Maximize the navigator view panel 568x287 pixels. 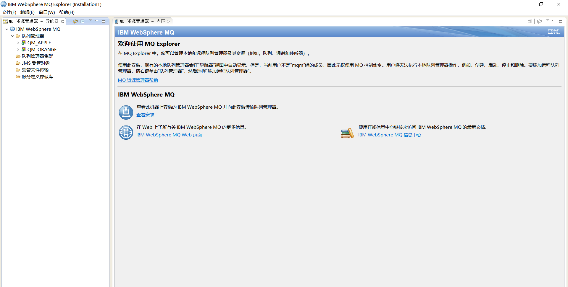[104, 21]
